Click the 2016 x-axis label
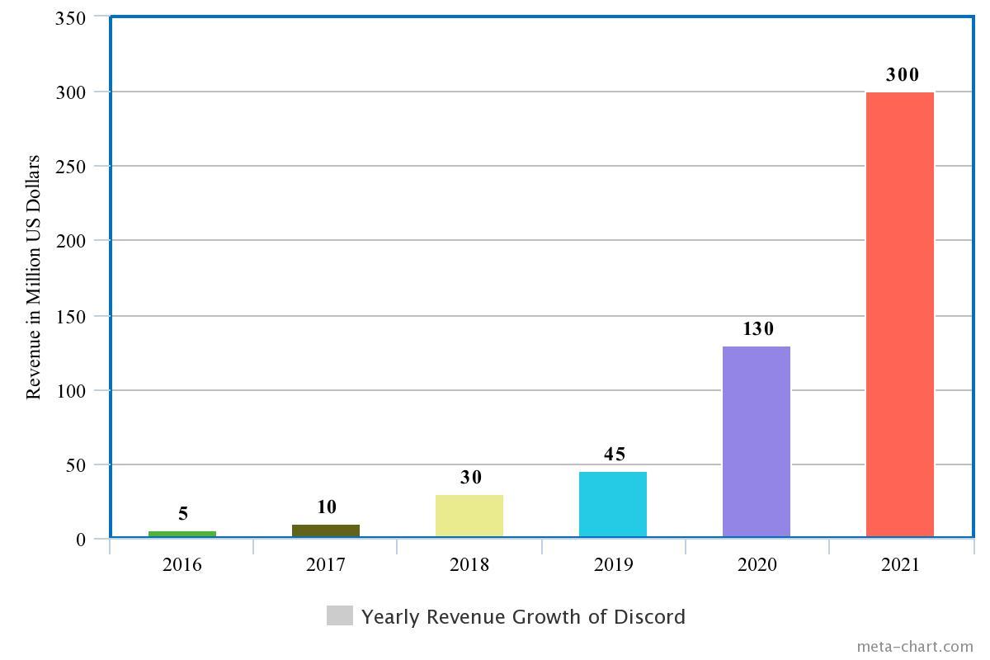 [182, 565]
